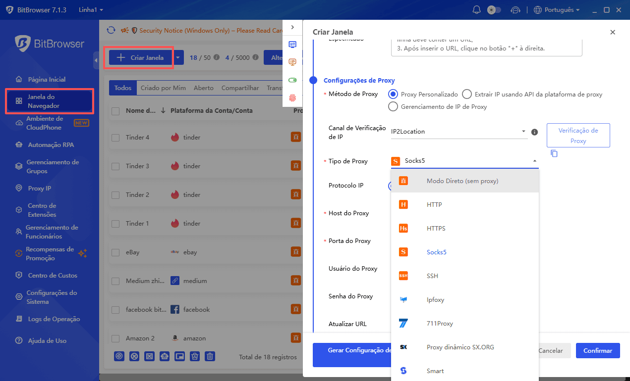Select the Todos tab
Viewport: 630px width, 381px height.
click(123, 88)
